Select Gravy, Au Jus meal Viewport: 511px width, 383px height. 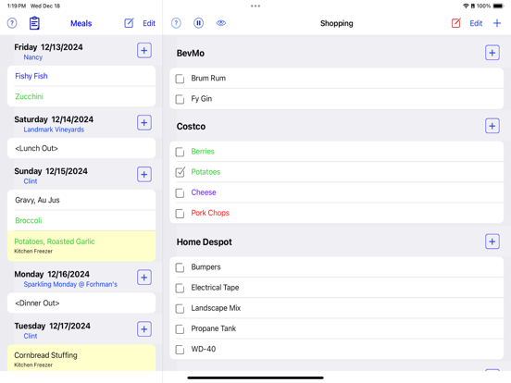point(81,200)
